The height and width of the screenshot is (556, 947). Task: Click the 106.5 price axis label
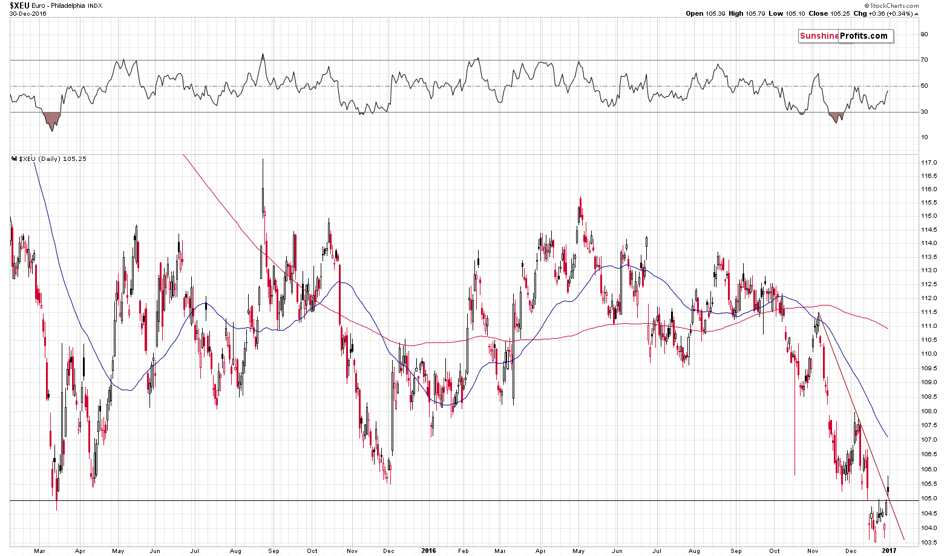pyautogui.click(x=929, y=454)
